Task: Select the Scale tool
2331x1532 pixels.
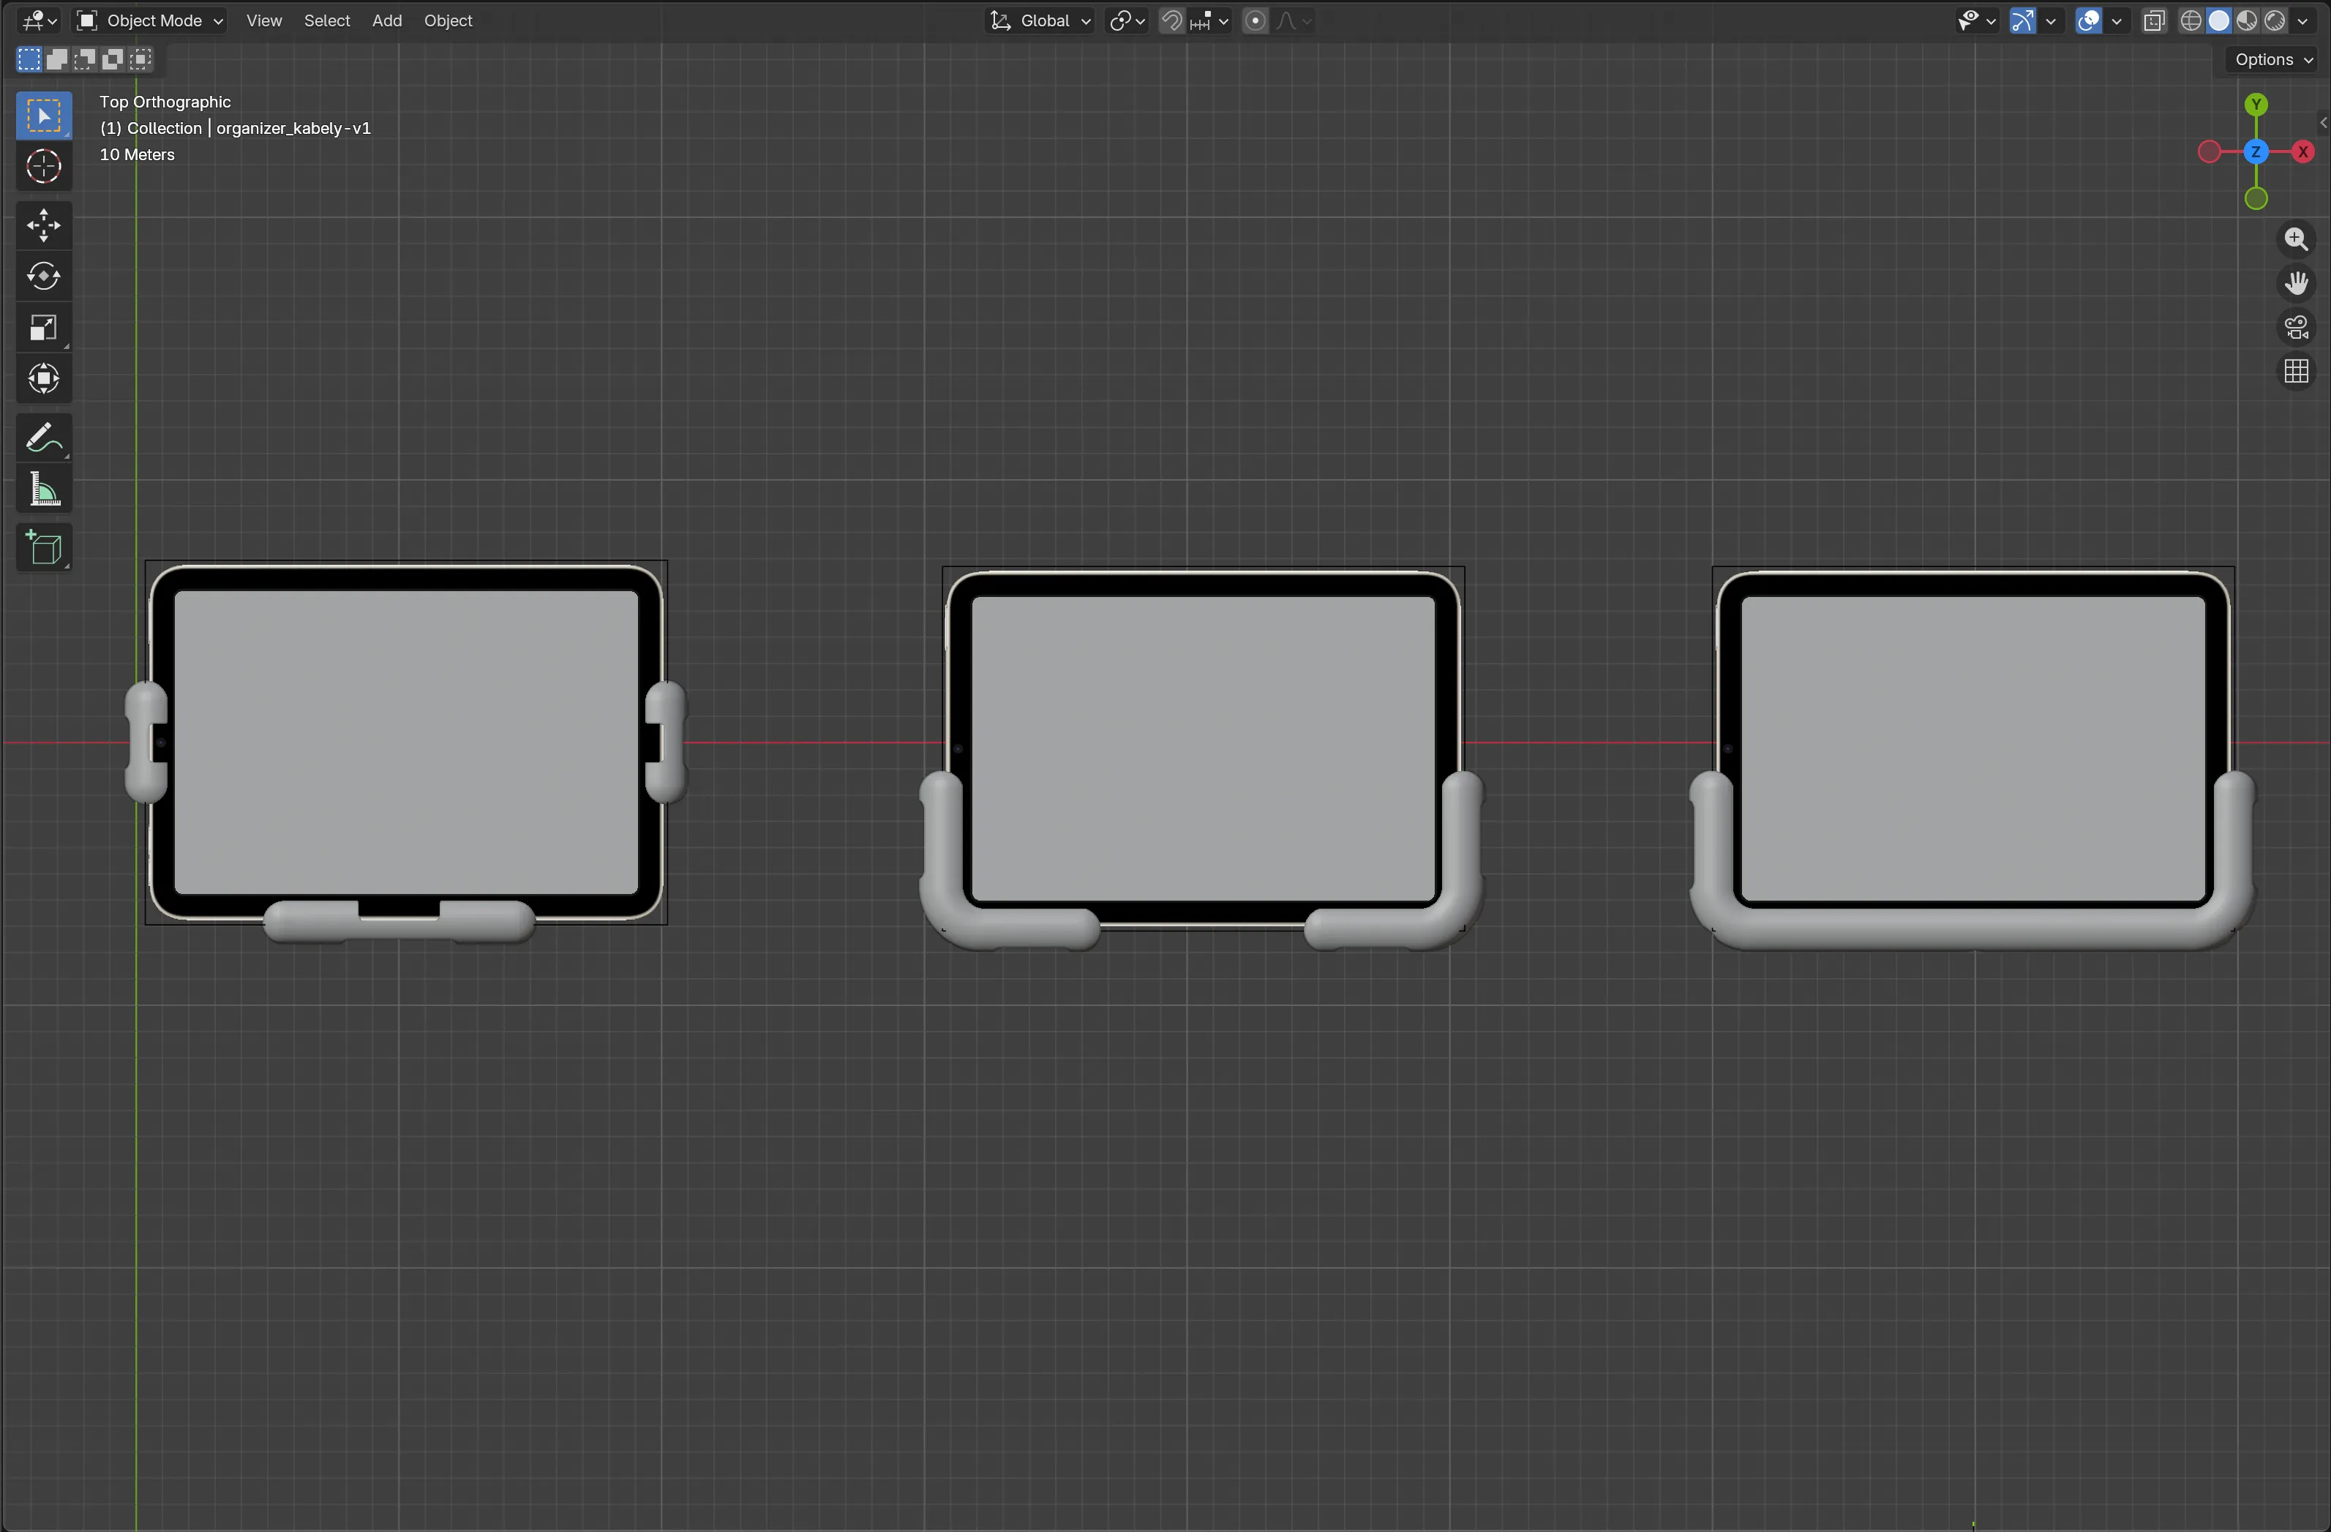Action: [43, 328]
